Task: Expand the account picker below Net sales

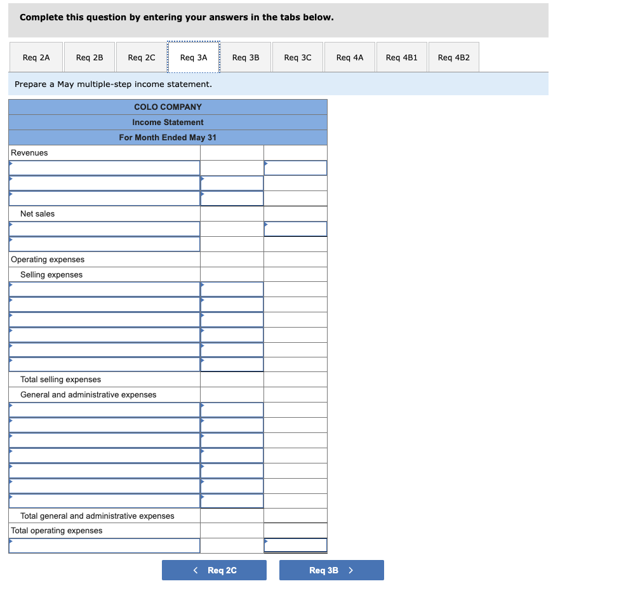Action: (x=104, y=229)
